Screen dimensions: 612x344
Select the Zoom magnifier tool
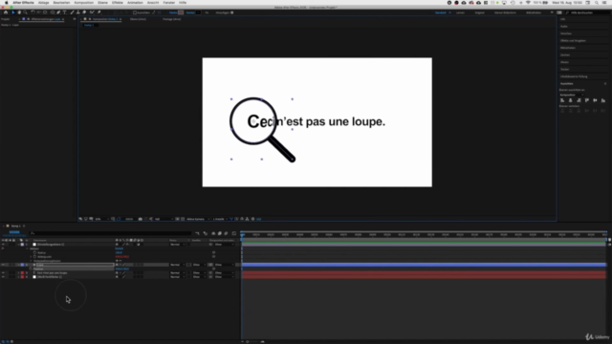26,12
